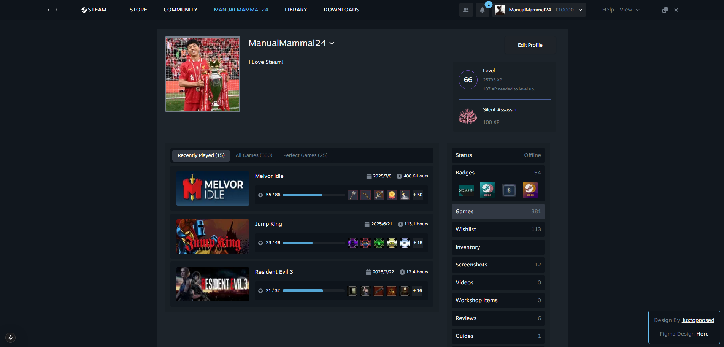Click the fifth Melvor Idle achievement icon
724x347 pixels.
[405, 195]
